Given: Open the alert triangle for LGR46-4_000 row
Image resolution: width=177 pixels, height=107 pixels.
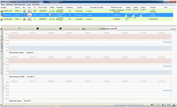Looking at the screenshot, I should (x=24, y=11).
